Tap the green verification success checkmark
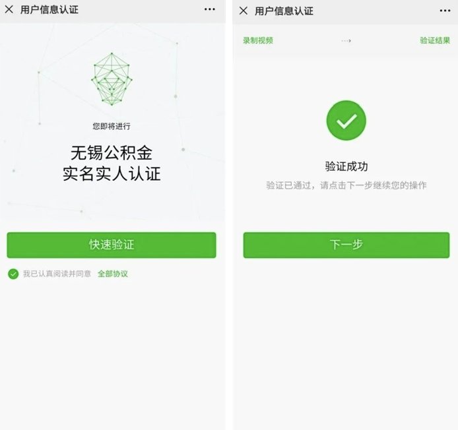Image resolution: width=458 pixels, height=430 pixels. pos(346,120)
